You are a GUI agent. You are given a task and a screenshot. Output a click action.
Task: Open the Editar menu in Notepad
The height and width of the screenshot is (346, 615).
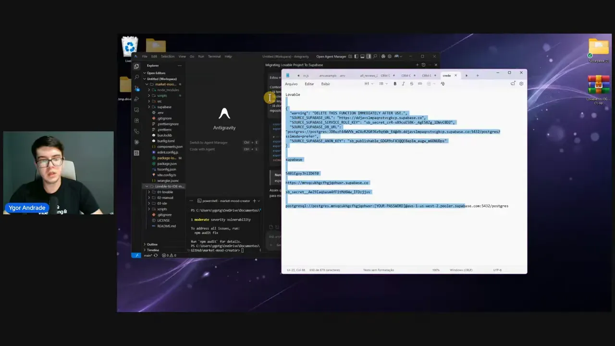pyautogui.click(x=309, y=84)
